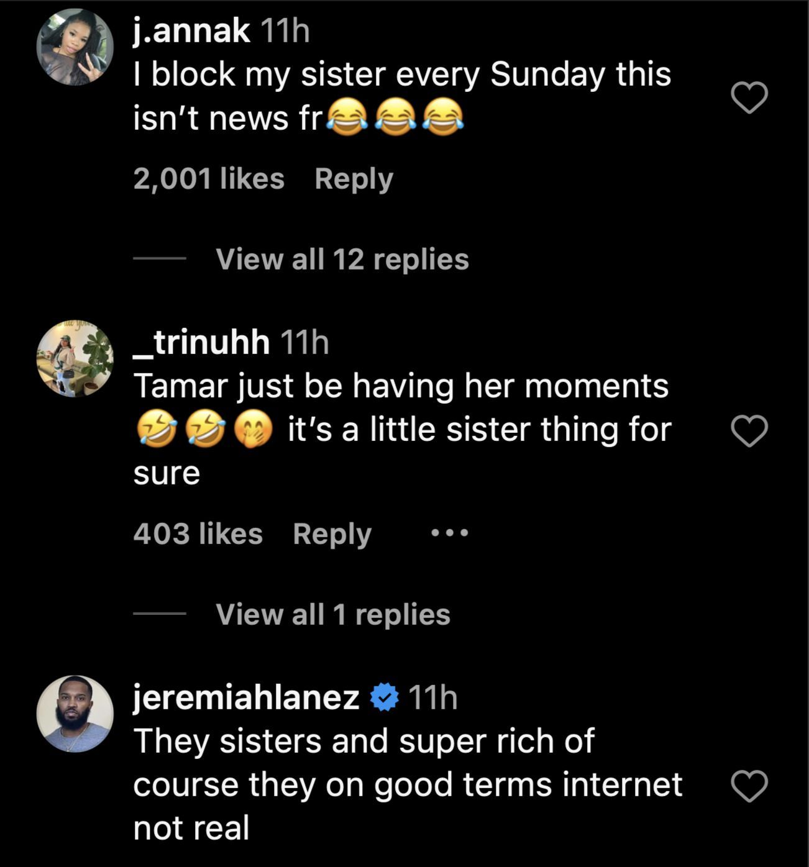Viewport: 809px width, 867px height.
Task: Click the 11h timestamp on j.annak's comment
Action: pos(284,31)
